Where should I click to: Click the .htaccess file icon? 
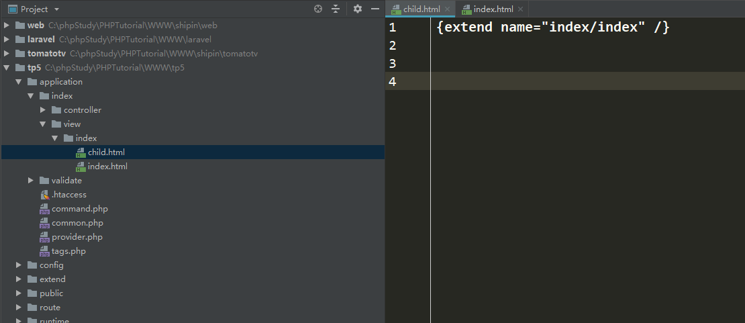45,195
